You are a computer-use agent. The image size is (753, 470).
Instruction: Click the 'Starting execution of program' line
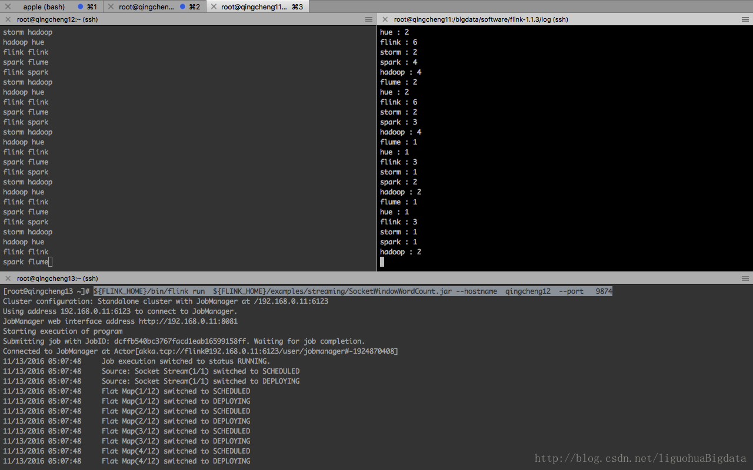point(62,331)
